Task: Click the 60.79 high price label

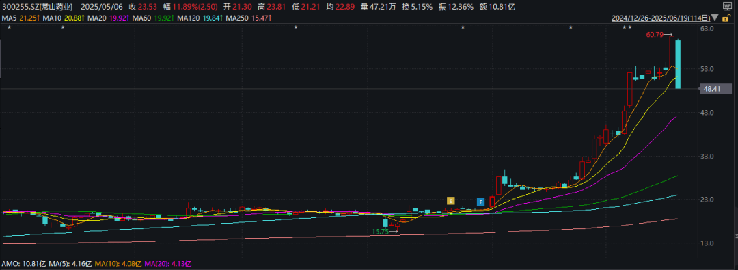Action: 654,34
